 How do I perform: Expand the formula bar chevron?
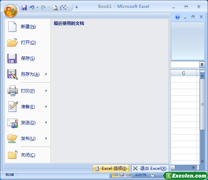(x=202, y=65)
